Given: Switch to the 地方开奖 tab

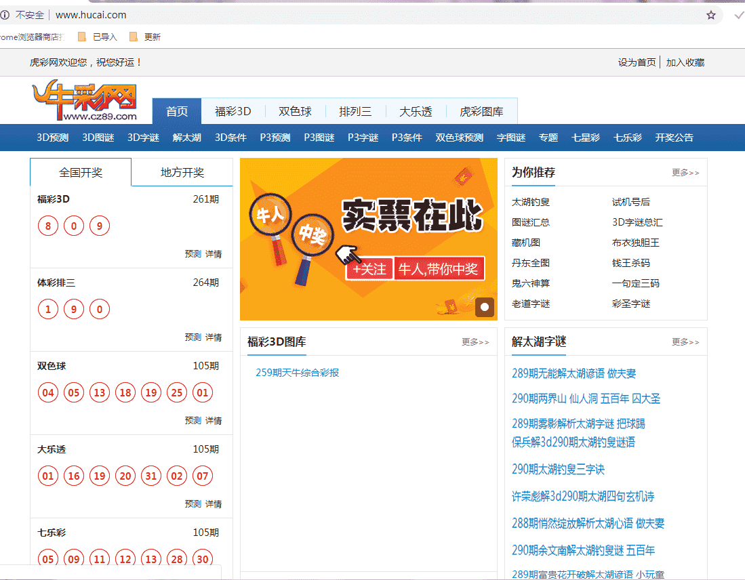Looking at the screenshot, I should [x=183, y=172].
